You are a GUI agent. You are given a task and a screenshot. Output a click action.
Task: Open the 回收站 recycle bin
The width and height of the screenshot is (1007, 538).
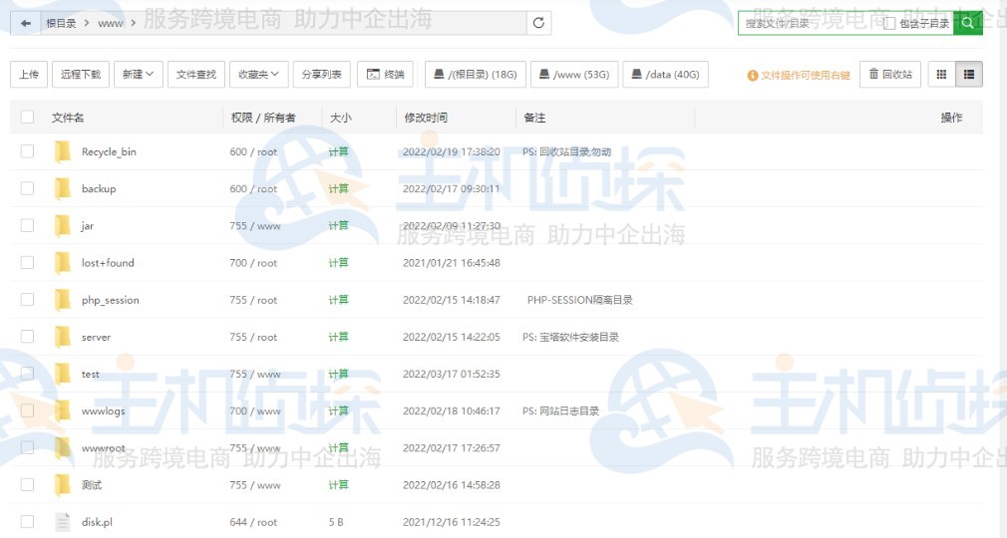point(890,74)
